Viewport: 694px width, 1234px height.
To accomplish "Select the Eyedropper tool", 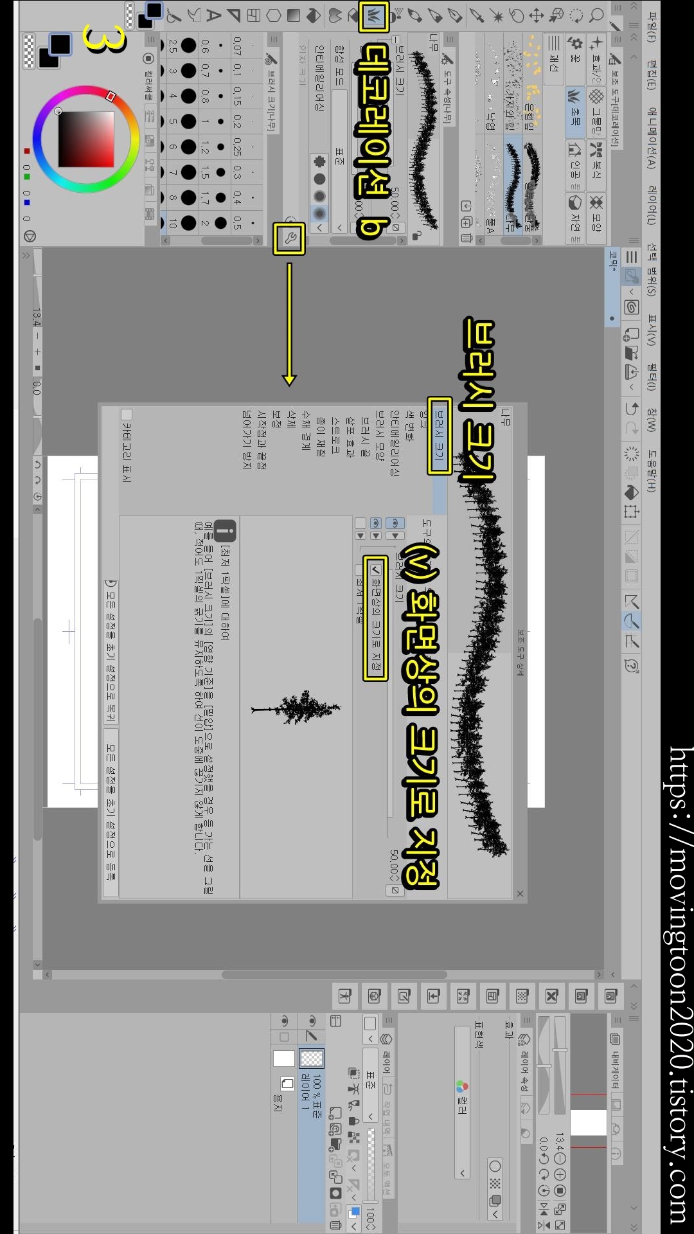I will click(x=476, y=15).
